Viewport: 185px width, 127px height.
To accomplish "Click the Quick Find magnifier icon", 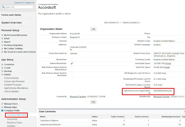I will (x=3, y=7).
